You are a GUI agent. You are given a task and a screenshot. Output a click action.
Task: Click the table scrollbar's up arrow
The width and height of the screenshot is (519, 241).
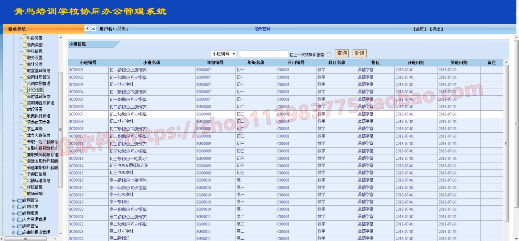coord(506,62)
